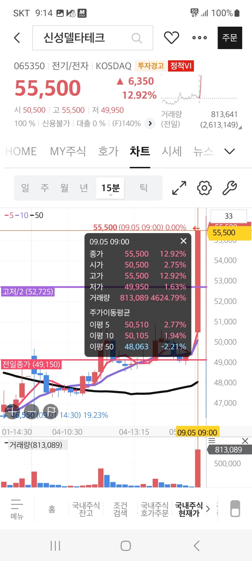
Task: Select the 년 yearly chart period
Action: click(84, 188)
